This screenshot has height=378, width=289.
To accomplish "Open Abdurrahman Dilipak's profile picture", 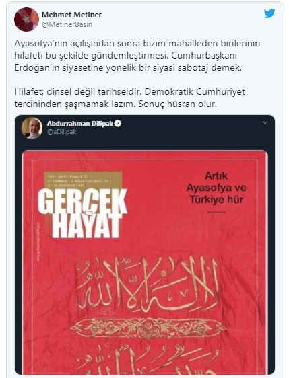I will click(32, 128).
